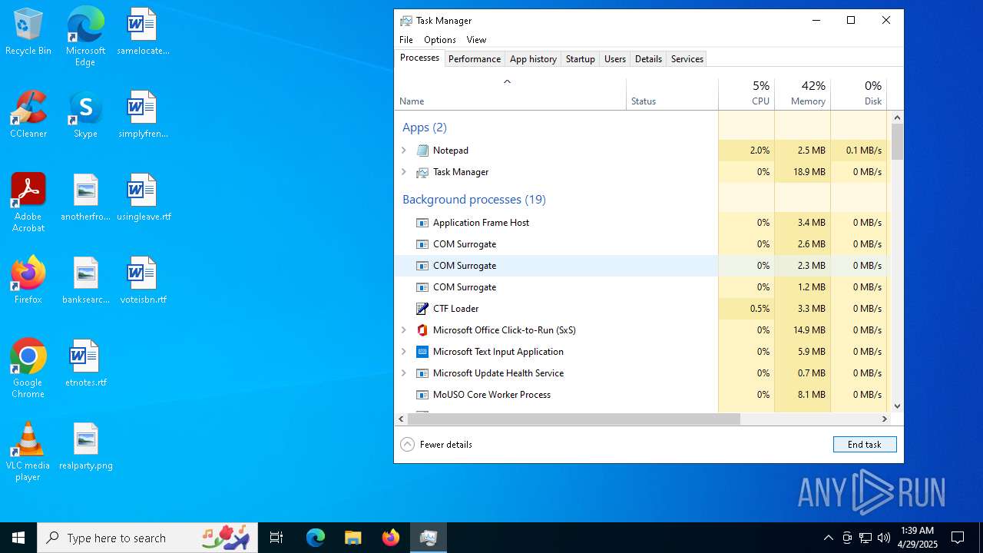Select the etnotes.rtf file icon
Image resolution: width=983 pixels, height=553 pixels.
(85, 363)
